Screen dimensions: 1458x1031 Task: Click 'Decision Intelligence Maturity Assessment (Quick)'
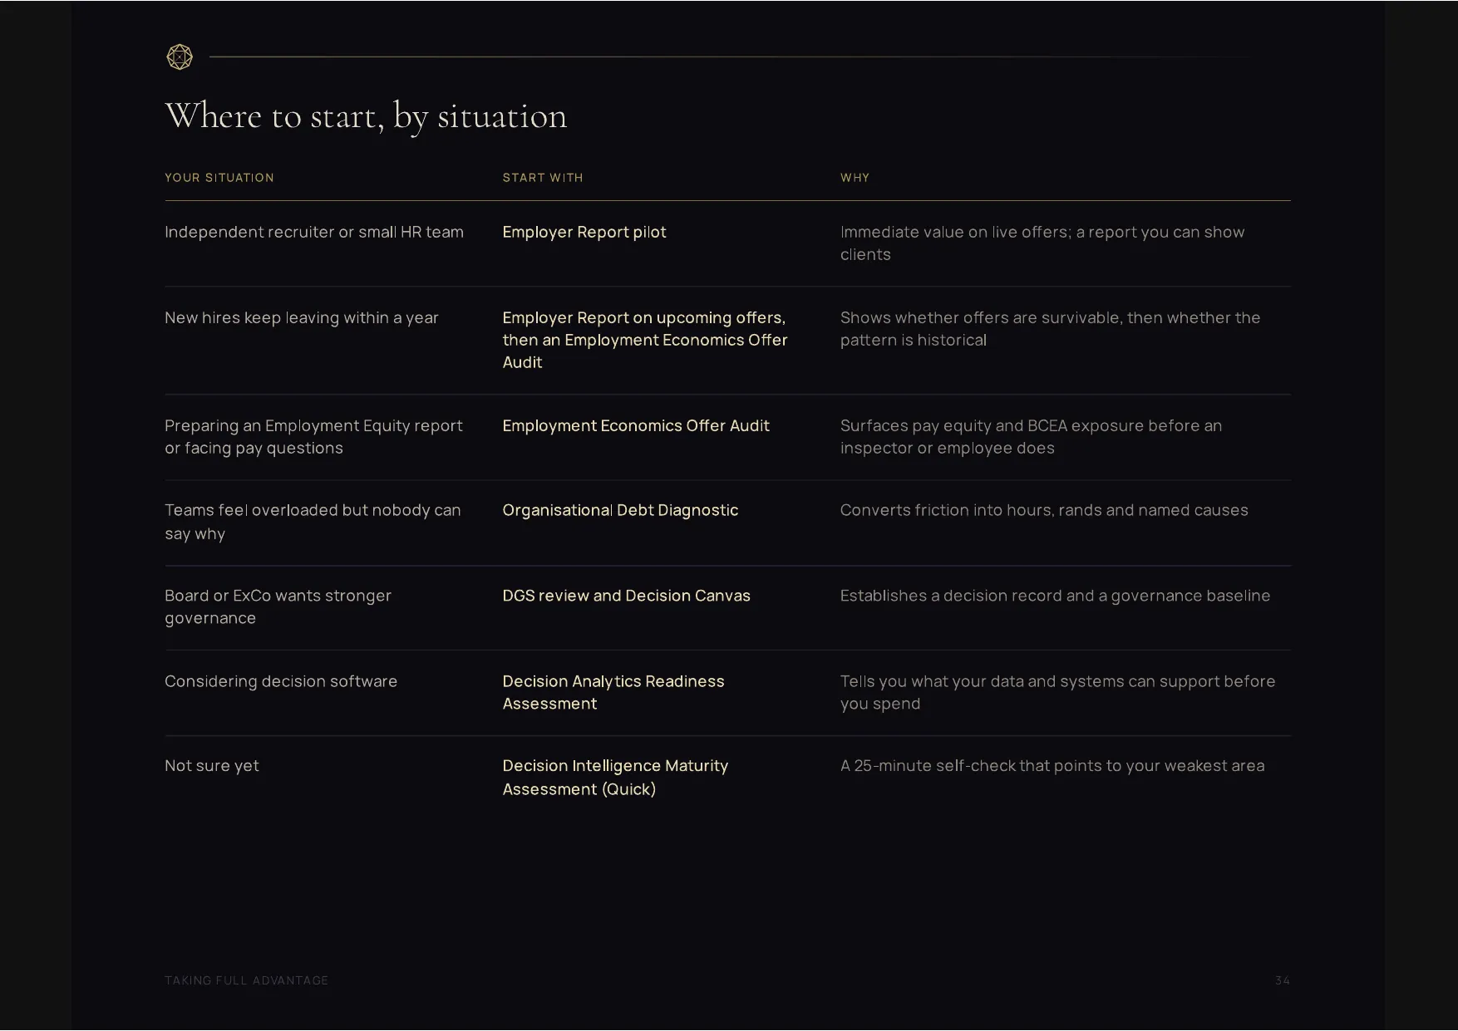(x=615, y=778)
